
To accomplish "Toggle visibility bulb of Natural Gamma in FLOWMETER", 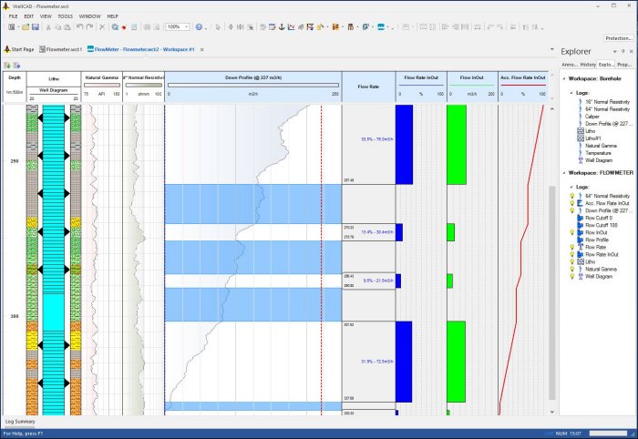I will tap(571, 269).
